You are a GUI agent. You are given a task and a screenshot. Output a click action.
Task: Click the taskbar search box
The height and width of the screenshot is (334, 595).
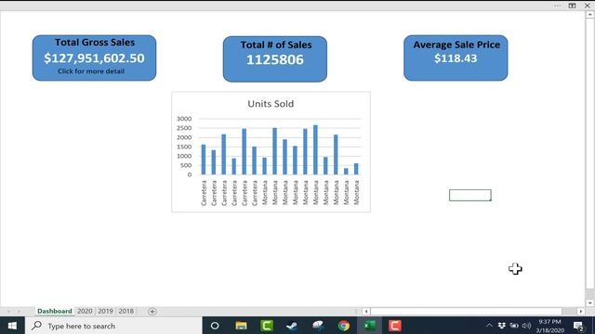pos(113,326)
